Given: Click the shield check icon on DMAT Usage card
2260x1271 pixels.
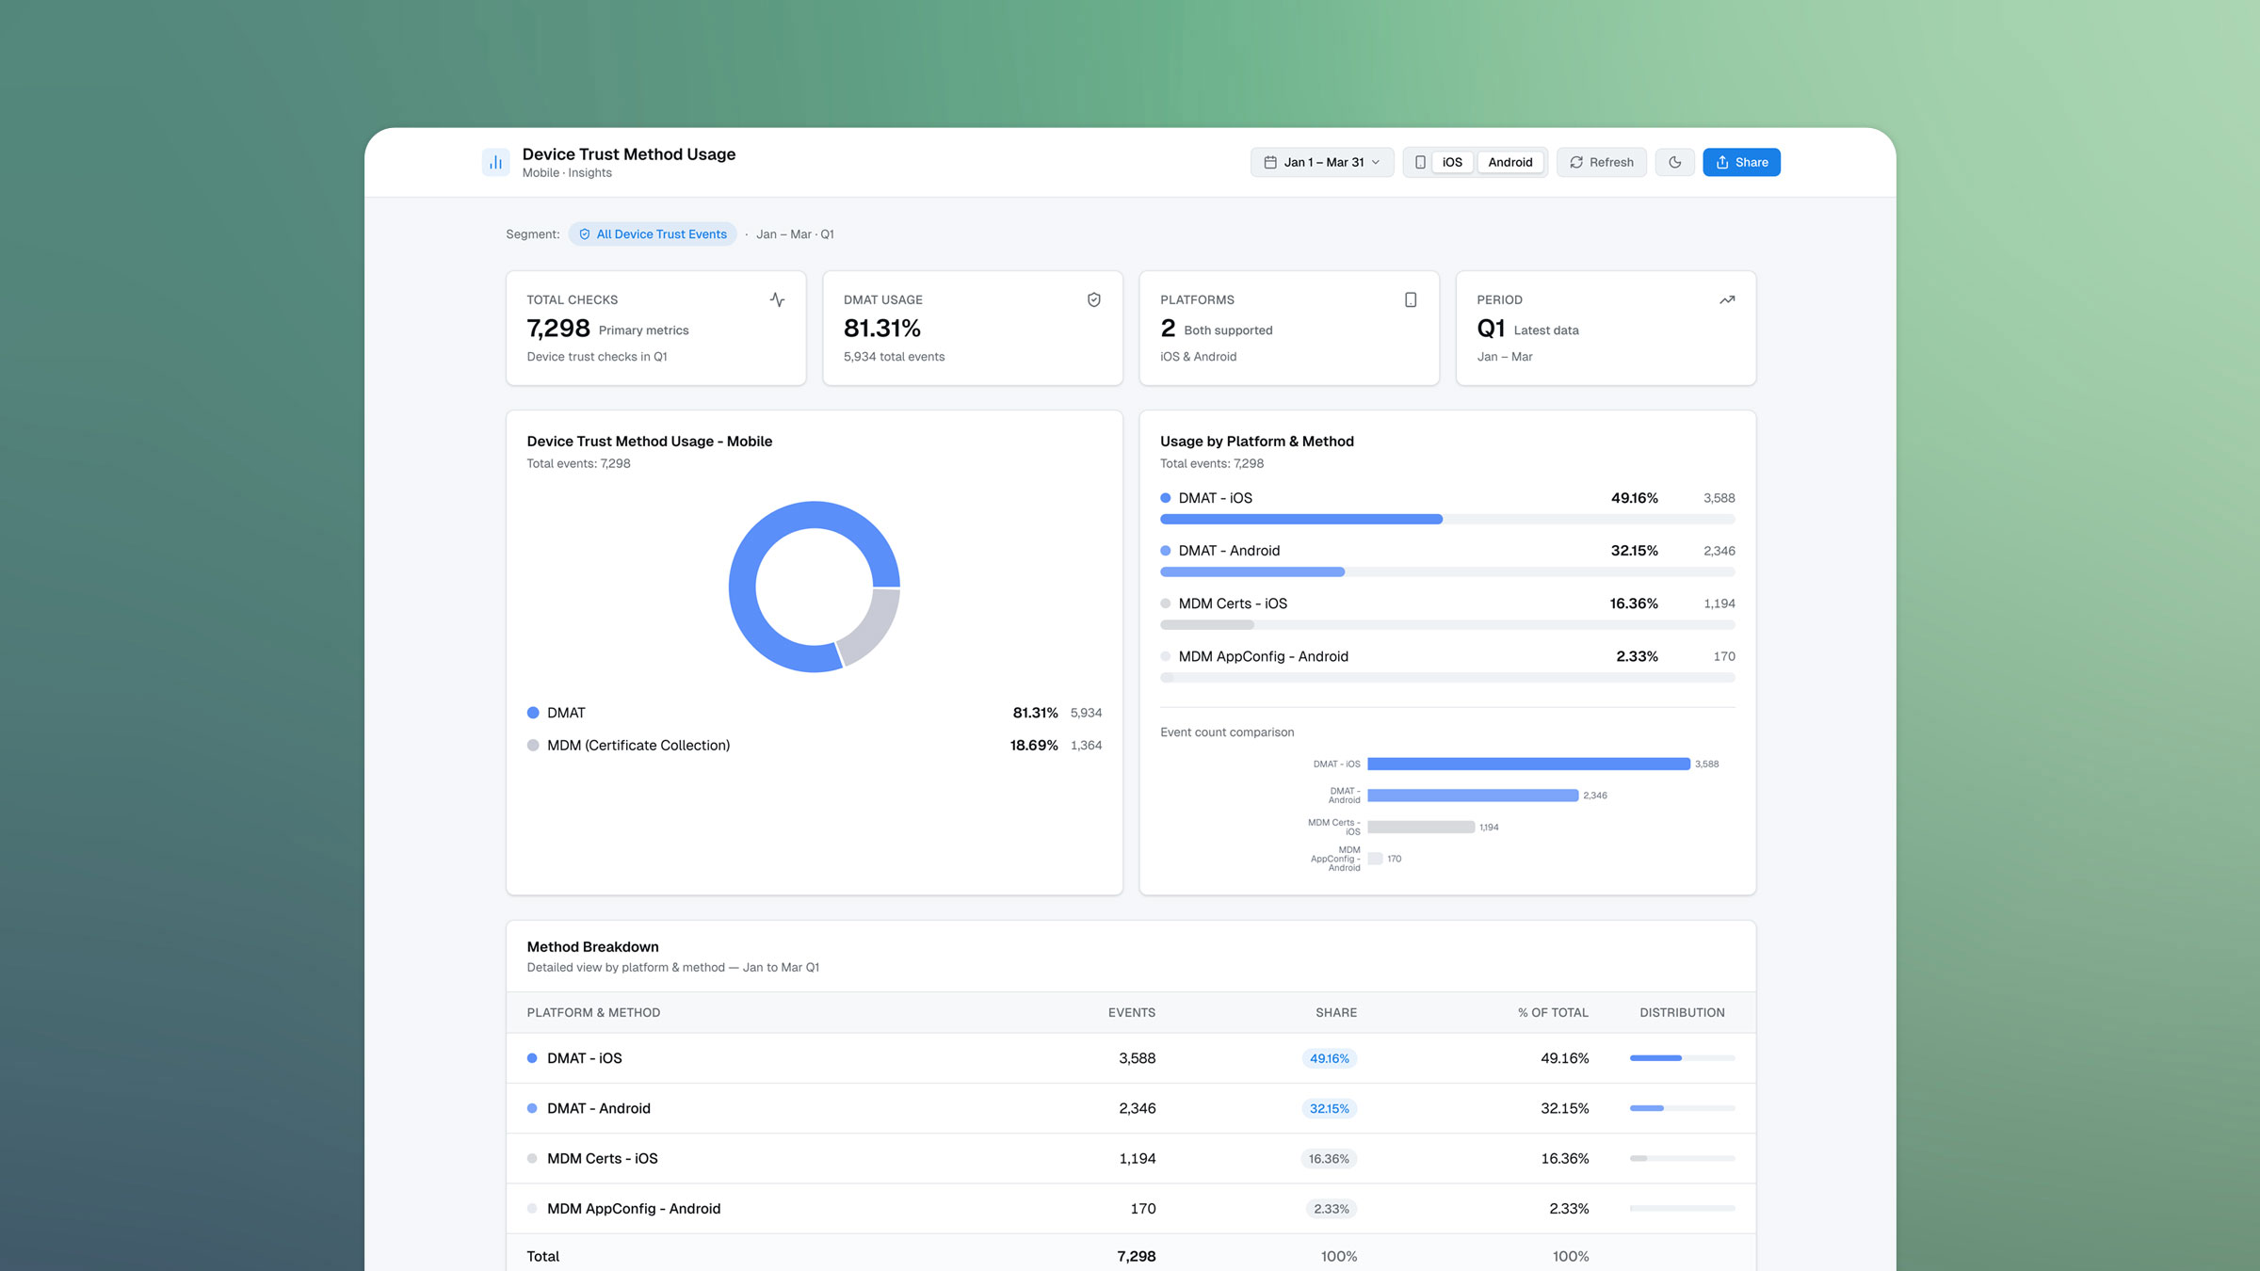Looking at the screenshot, I should [1093, 299].
